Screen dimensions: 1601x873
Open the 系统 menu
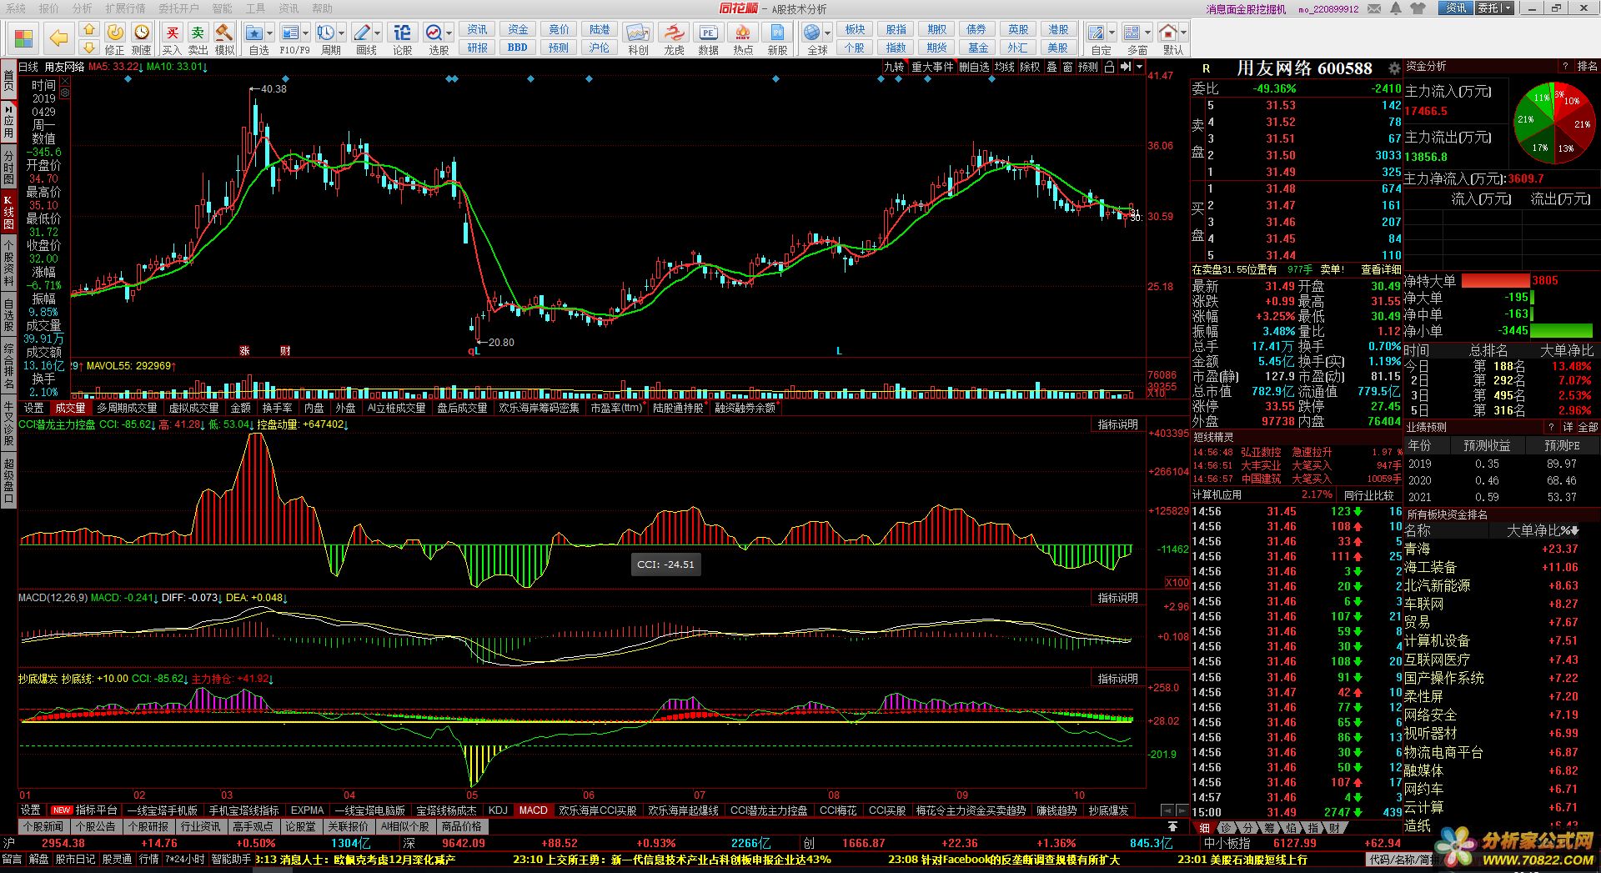click(15, 8)
